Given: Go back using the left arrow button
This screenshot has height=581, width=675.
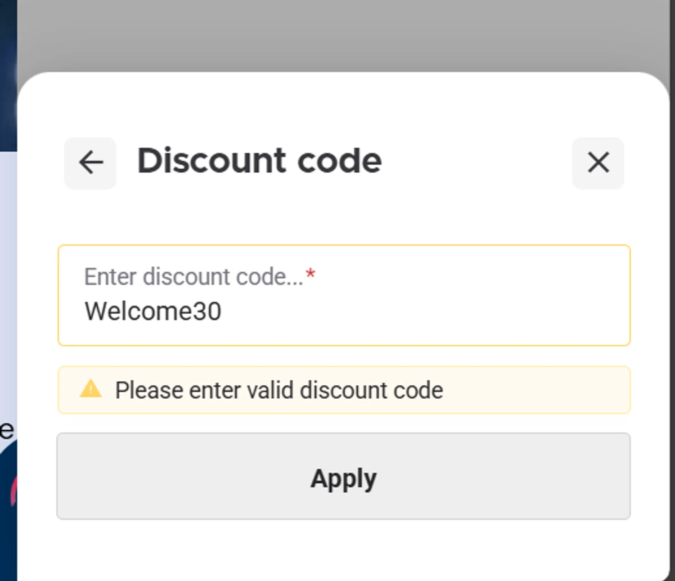Looking at the screenshot, I should pos(90,163).
